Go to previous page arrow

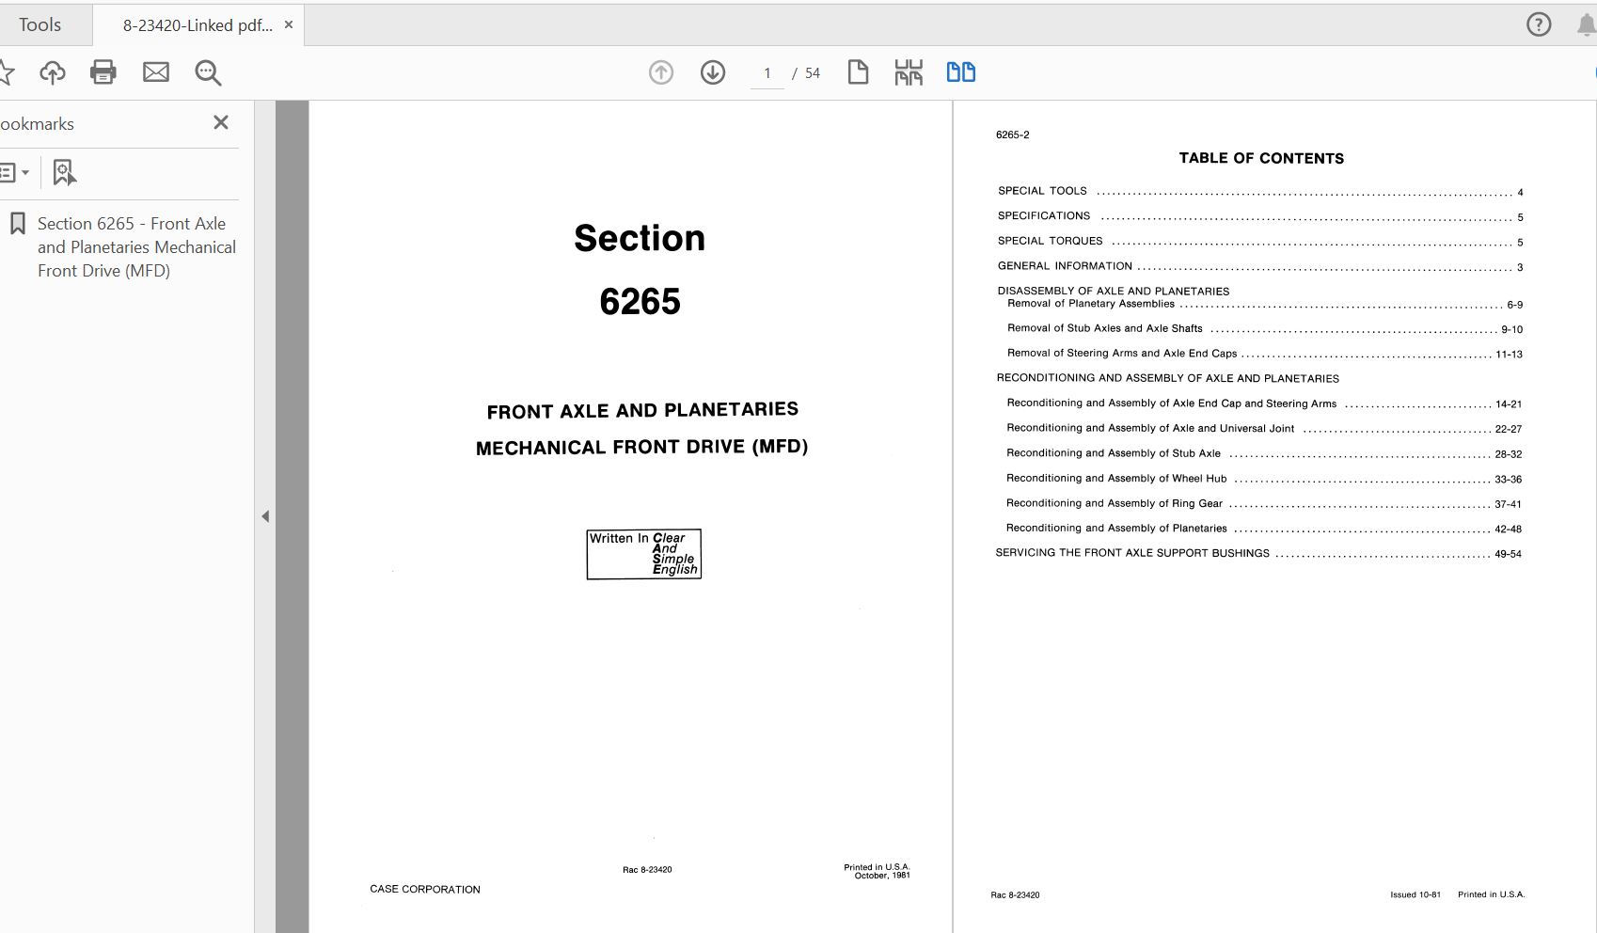pos(661,72)
